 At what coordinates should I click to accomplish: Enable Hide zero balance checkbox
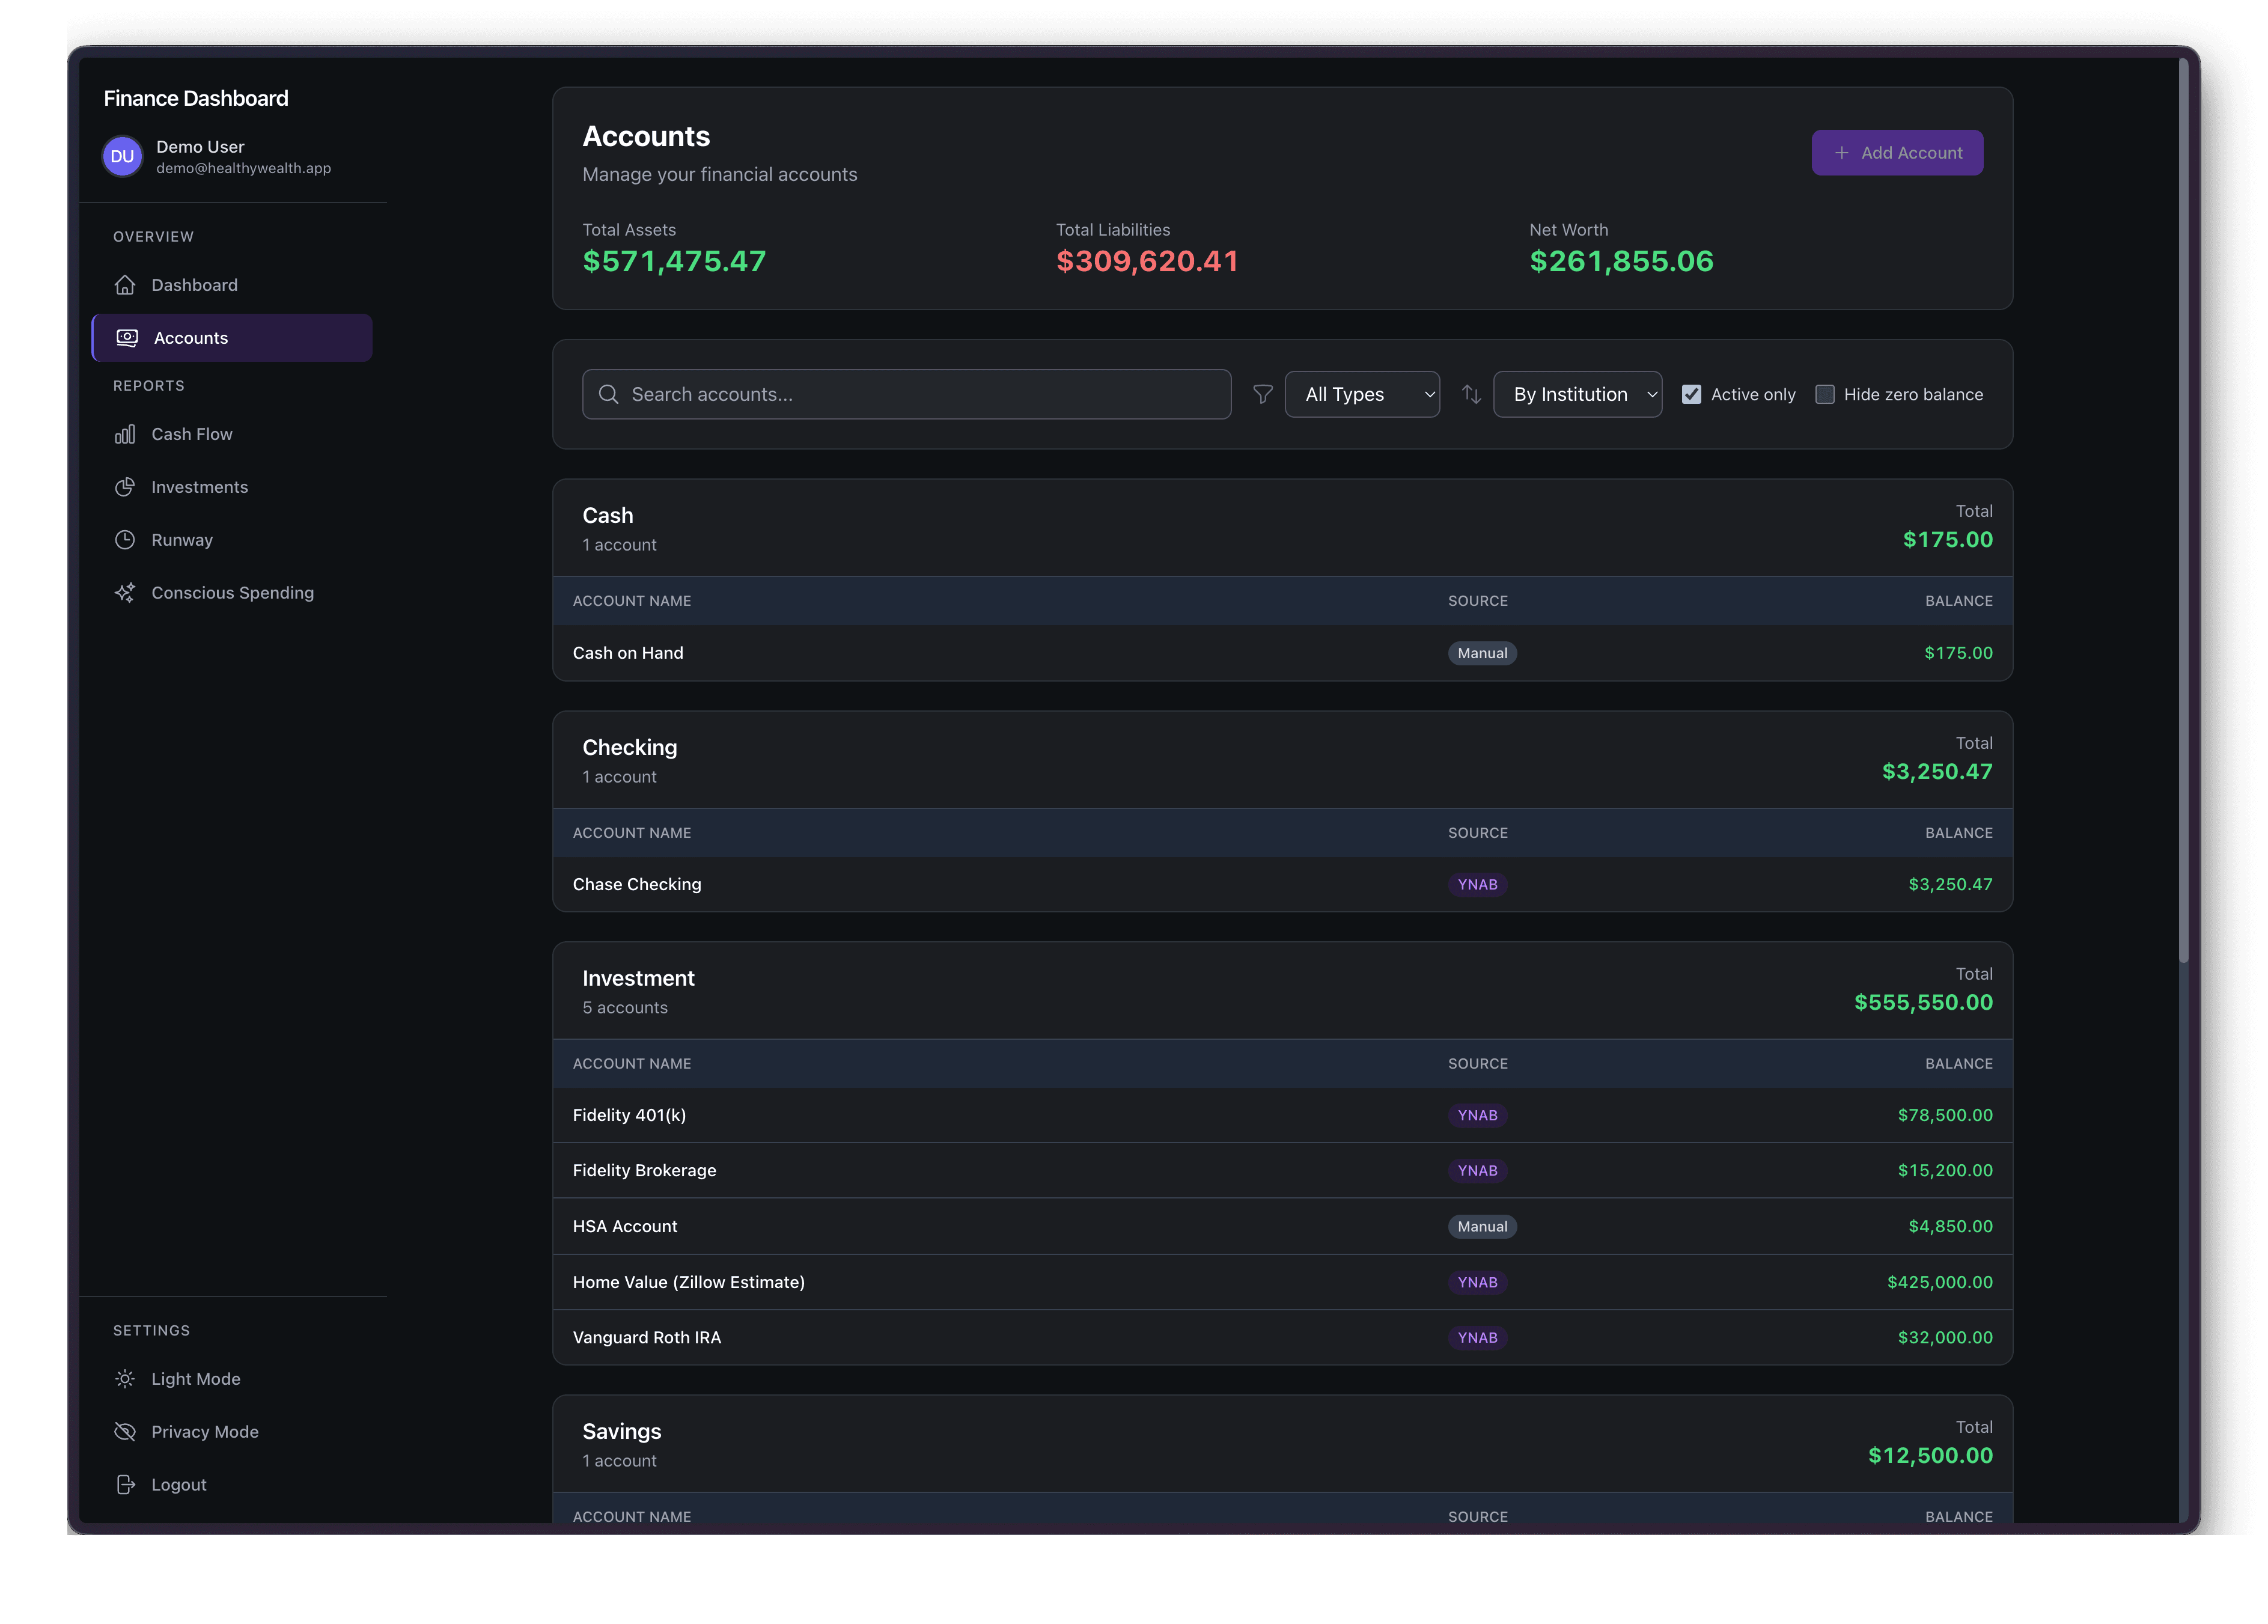click(x=1824, y=394)
